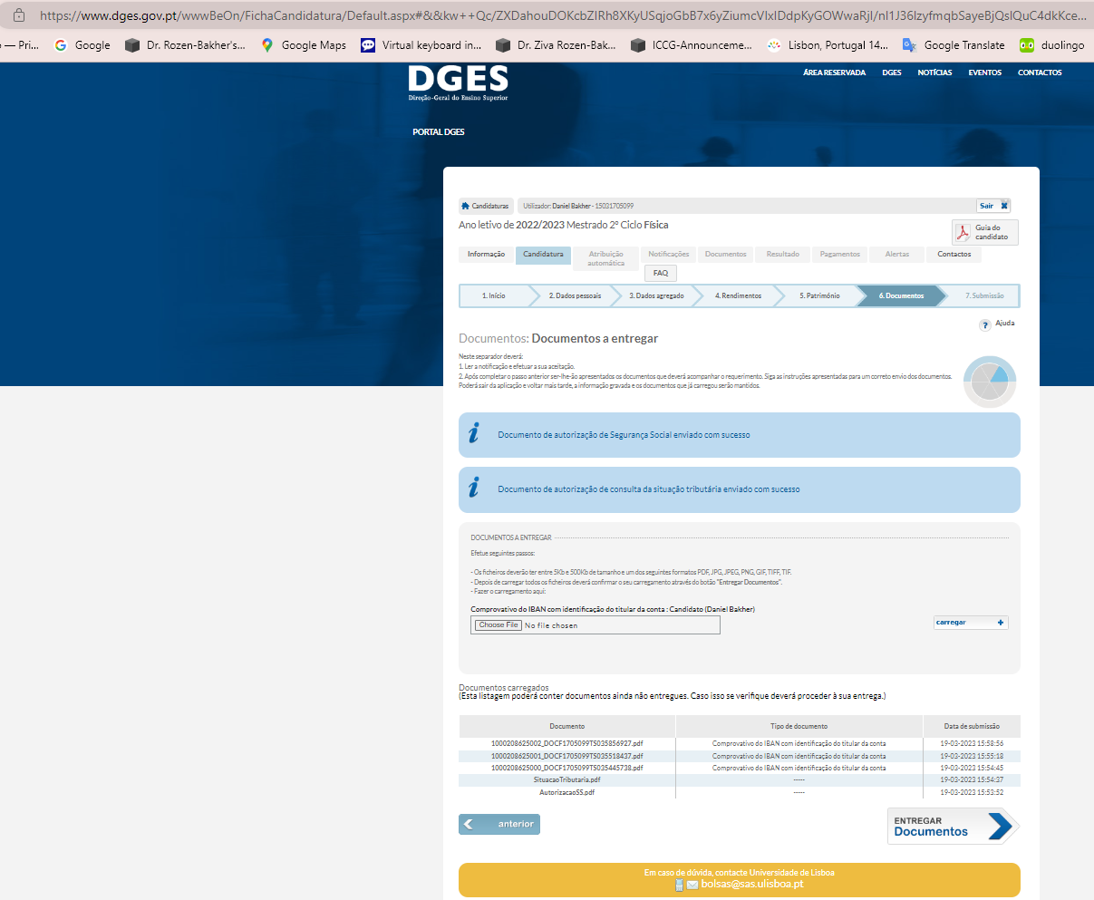Viewport: 1094px width, 900px height.
Task: Go to step 1. Início
Action: tap(494, 295)
